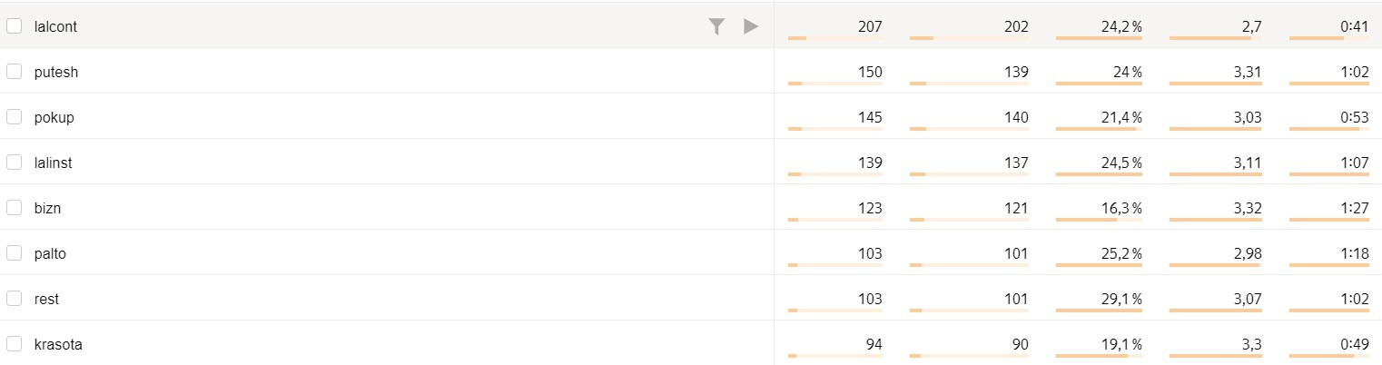The image size is (1382, 365).
Task: Click the palto row name
Action: pos(50,253)
